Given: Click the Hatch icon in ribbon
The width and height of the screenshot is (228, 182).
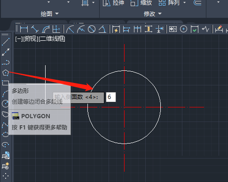Looking at the screenshot, I should 85,3.
